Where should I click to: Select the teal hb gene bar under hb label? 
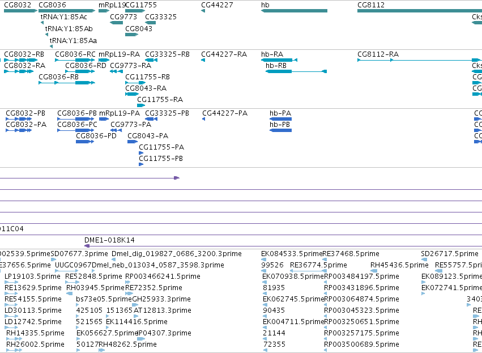click(294, 11)
